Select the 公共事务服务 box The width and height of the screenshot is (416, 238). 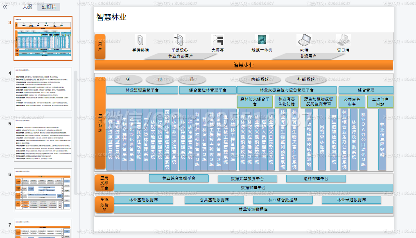click(x=352, y=102)
